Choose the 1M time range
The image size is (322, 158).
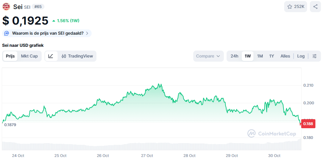tap(260, 56)
